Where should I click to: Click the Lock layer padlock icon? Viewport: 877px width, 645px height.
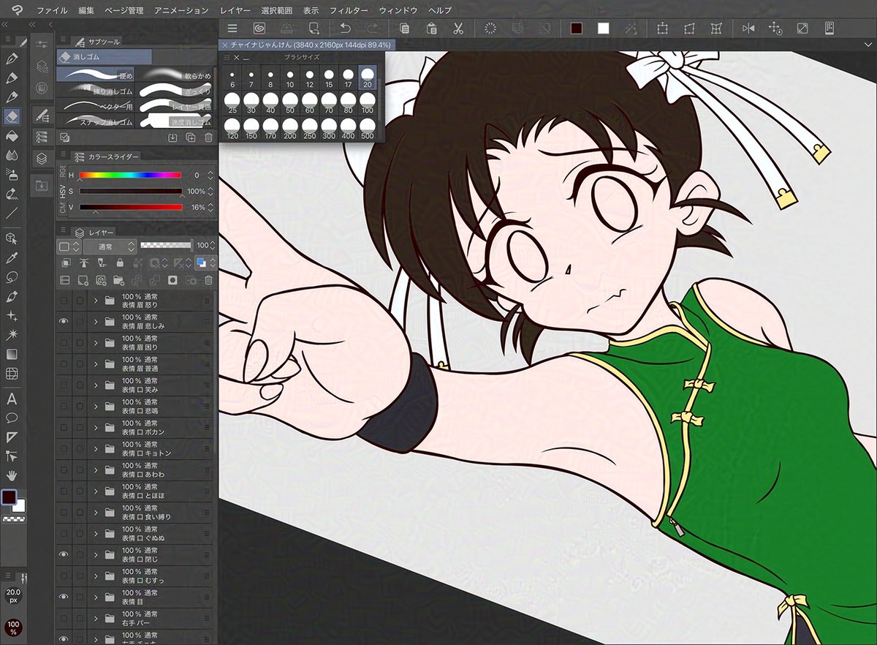(x=118, y=263)
